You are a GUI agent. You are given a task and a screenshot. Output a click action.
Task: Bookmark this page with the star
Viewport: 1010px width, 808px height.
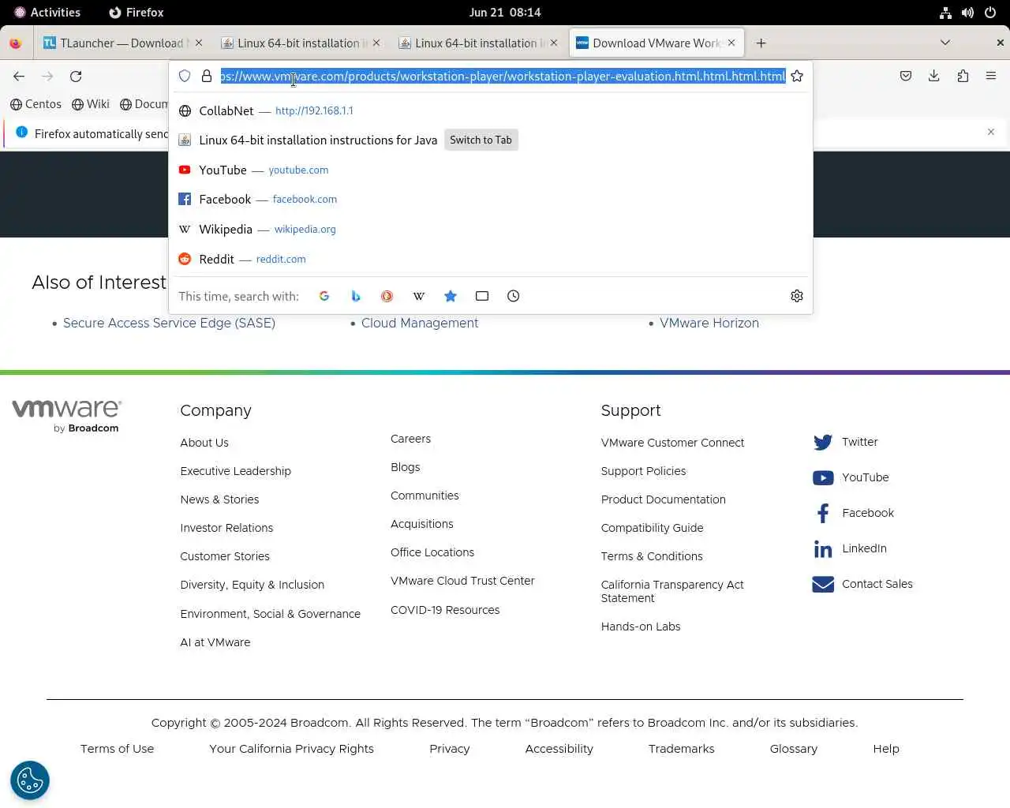797,76
